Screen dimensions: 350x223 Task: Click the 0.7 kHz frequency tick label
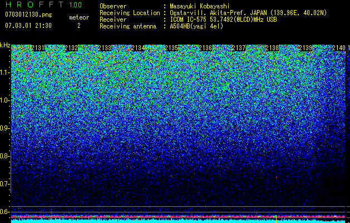[4, 184]
